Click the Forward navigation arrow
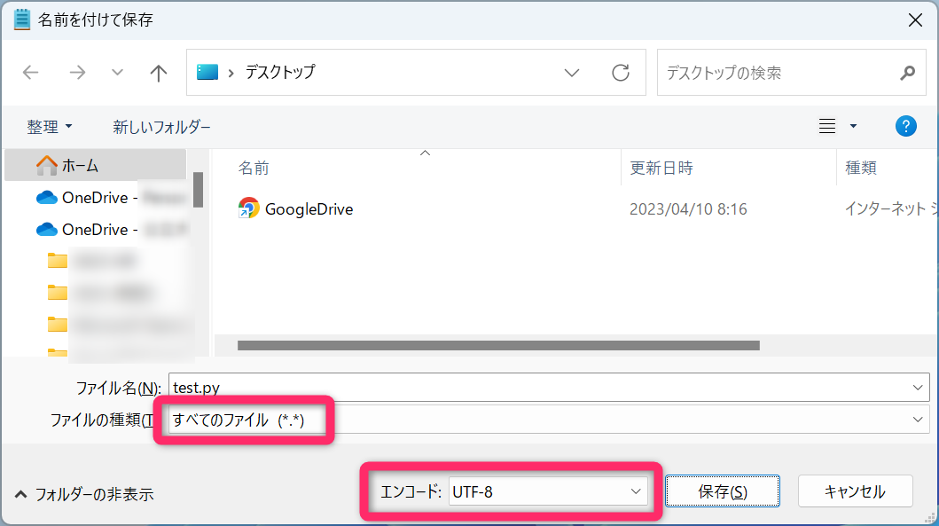 (77, 73)
